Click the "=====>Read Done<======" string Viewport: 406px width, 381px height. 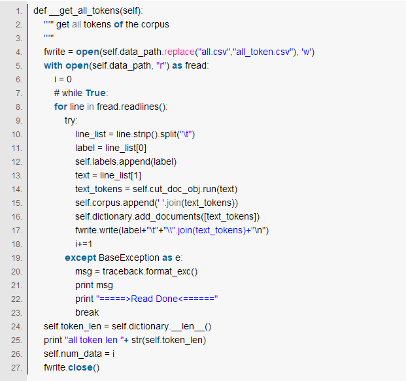pyautogui.click(x=156, y=299)
